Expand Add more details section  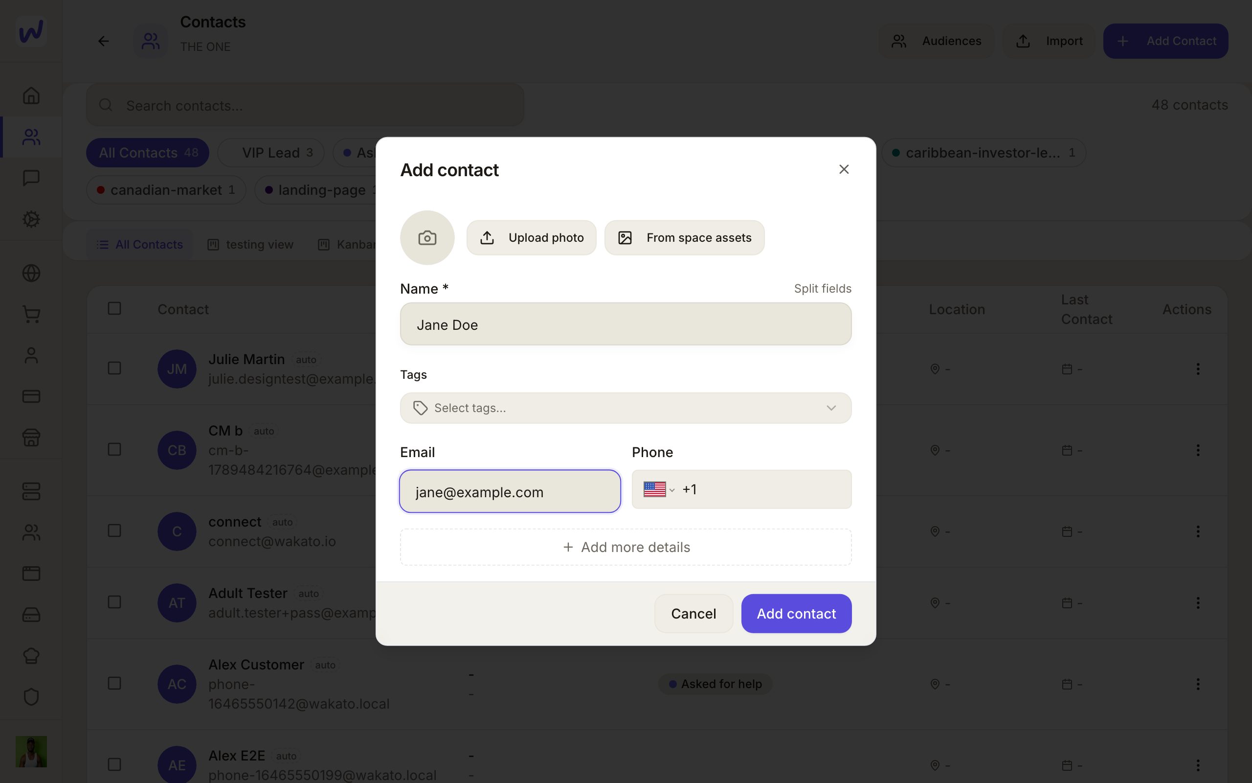[x=626, y=547]
